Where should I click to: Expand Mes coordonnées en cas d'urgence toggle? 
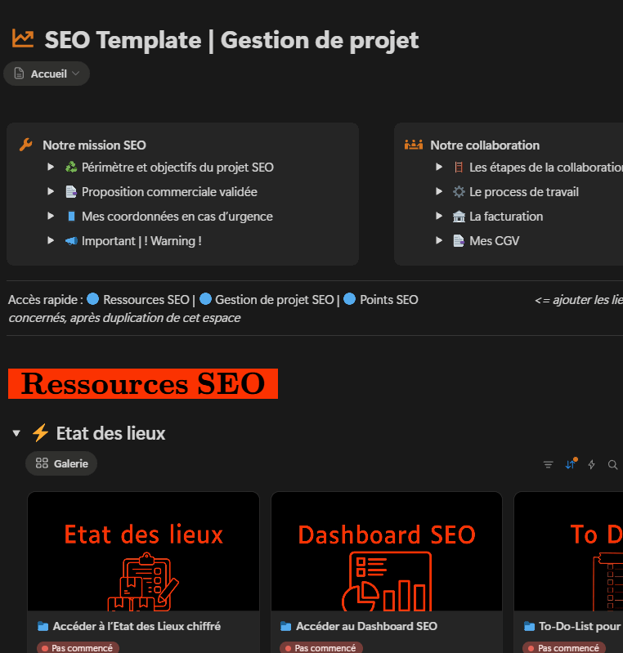point(51,216)
